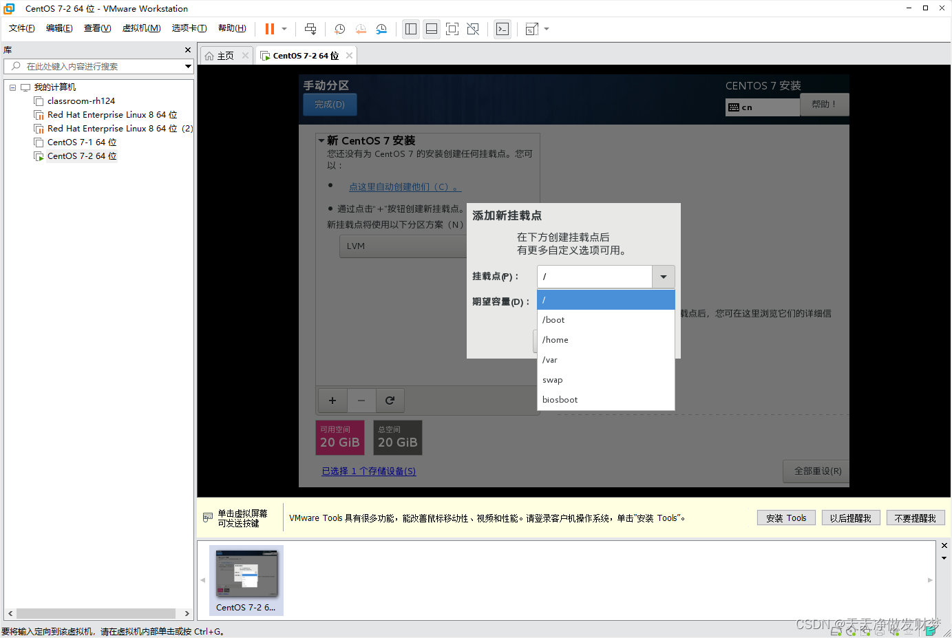Screen dimensions: 952x638
Task: Click the cn keyboard layout indicator
Action: point(763,107)
